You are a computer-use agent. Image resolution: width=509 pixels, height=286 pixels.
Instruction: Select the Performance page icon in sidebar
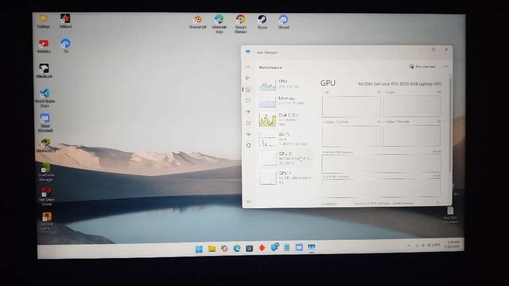pos(248,89)
